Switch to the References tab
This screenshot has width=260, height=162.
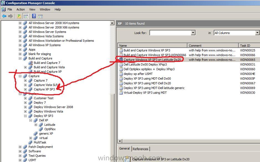coord(141,149)
